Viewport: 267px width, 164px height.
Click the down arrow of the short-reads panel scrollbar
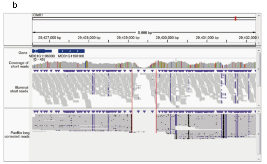(x=258, y=106)
